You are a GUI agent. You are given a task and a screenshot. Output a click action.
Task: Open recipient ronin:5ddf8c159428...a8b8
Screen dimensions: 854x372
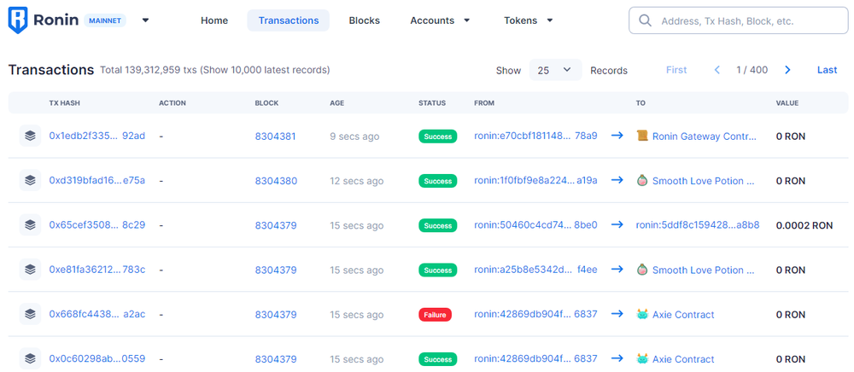click(698, 225)
